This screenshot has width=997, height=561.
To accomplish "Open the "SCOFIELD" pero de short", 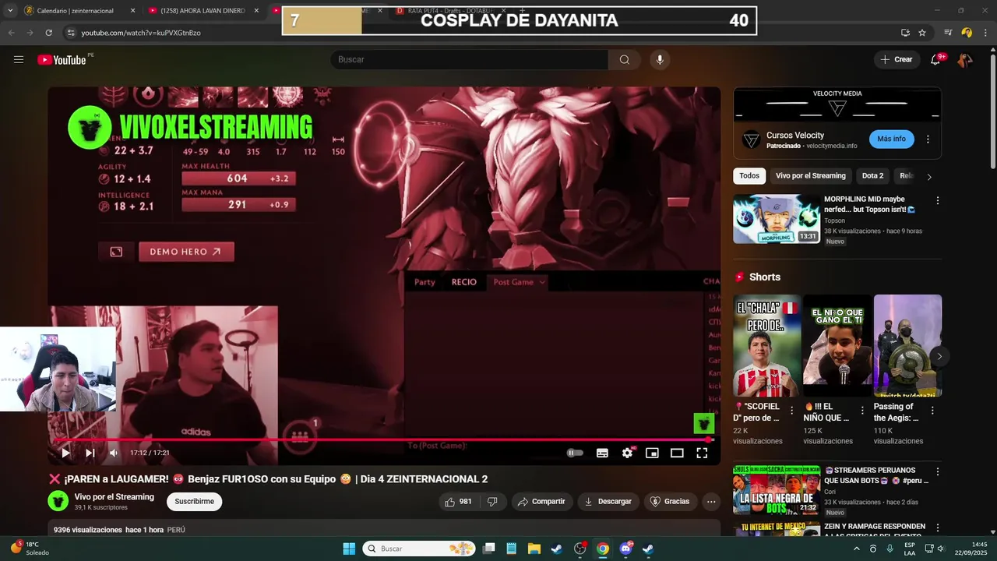I will tap(767, 345).
